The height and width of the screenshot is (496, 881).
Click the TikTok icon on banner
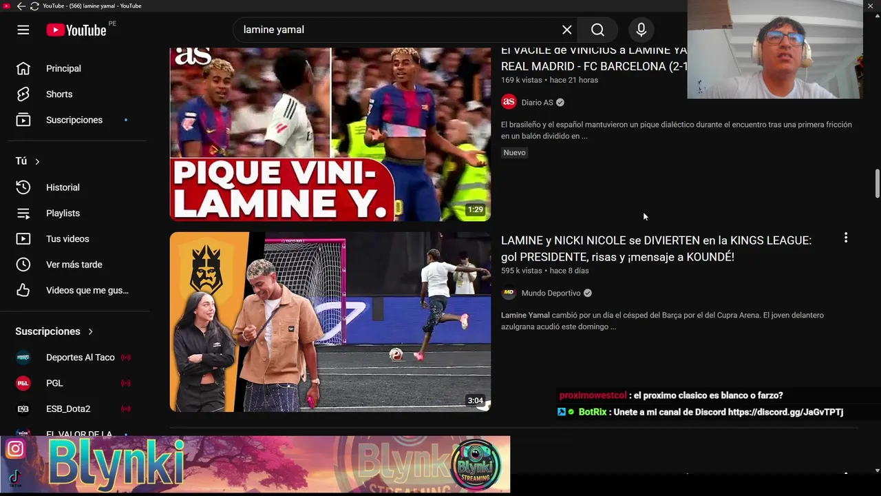pos(15,477)
